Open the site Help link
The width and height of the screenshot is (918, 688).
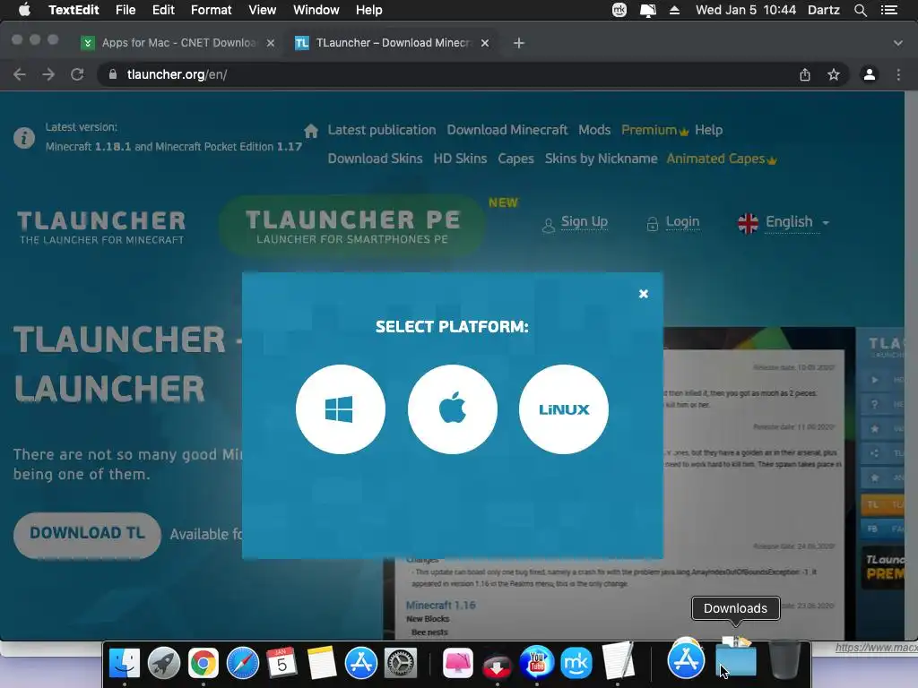[708, 130]
